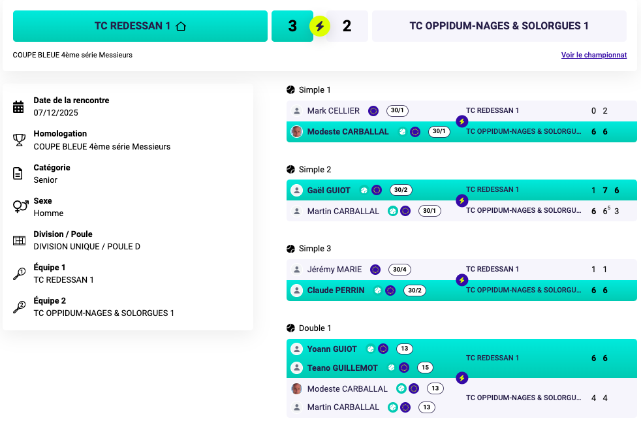The image size is (641, 425).
Task: Click the 15 ranking badge for Teano GUILLEMOT
Action: pyautogui.click(x=425, y=368)
